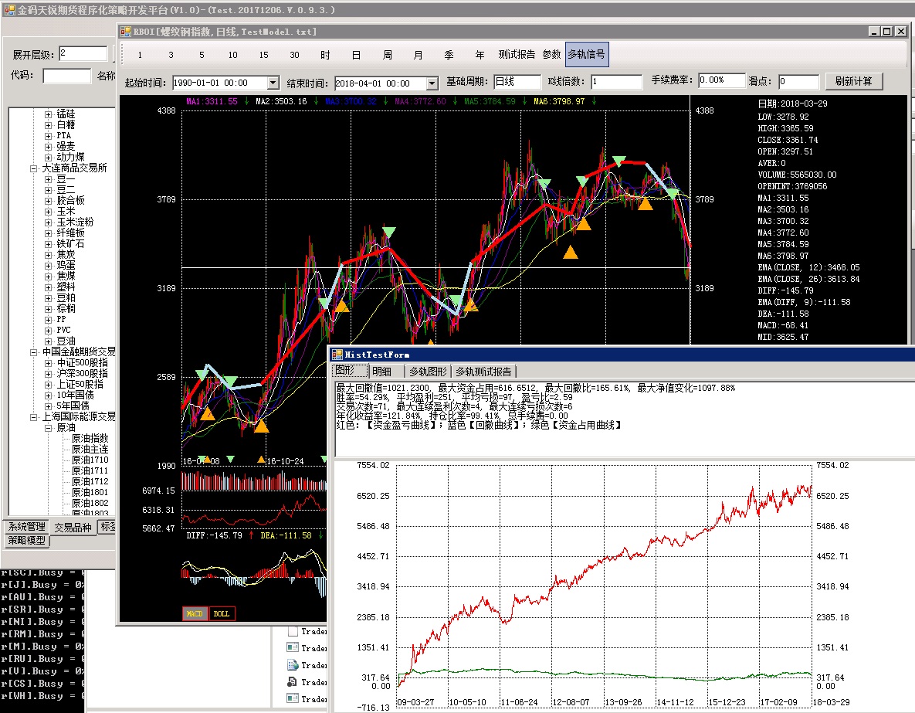Open the 多轨测试报告 tab
915x713 pixels.
[483, 372]
